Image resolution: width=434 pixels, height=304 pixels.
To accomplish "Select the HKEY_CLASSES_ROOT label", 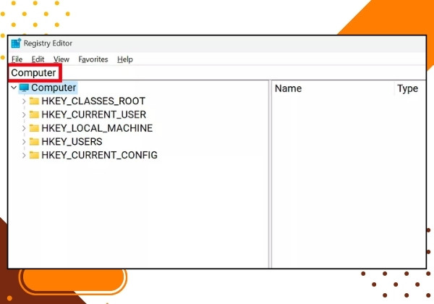I will [93, 101].
